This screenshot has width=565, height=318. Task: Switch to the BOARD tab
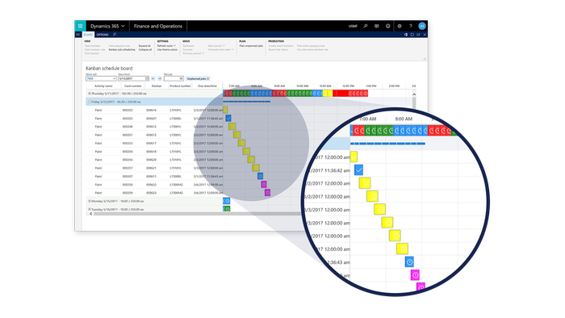click(88, 35)
